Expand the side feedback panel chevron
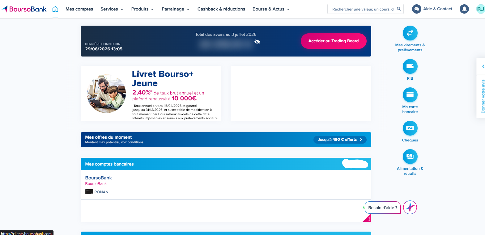 click(x=483, y=66)
